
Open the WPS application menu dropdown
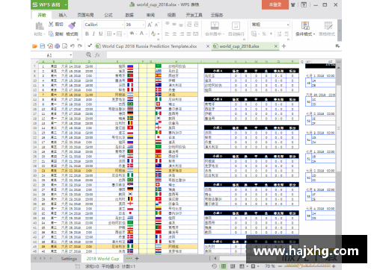66,4
